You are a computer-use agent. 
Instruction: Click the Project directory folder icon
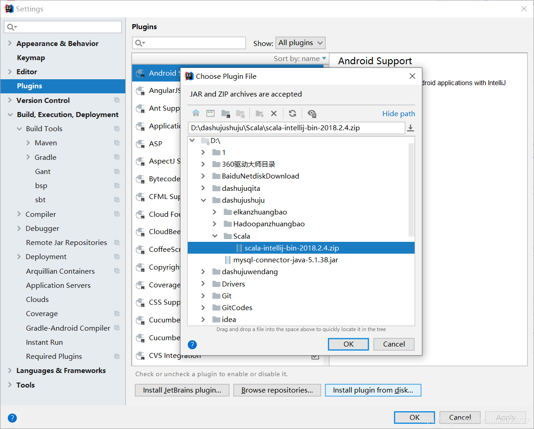coord(226,113)
